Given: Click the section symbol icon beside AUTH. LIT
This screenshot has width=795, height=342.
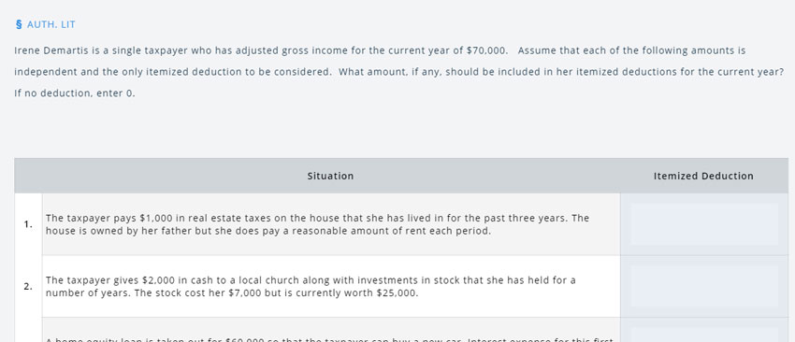Looking at the screenshot, I should coord(19,24).
